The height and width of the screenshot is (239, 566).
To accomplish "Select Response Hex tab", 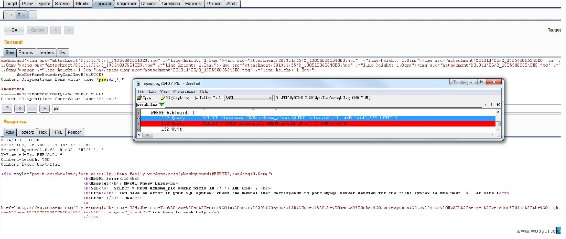I will (43, 133).
